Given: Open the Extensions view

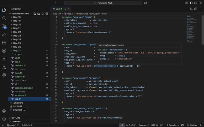Looking at the screenshot, I should click(4, 42).
